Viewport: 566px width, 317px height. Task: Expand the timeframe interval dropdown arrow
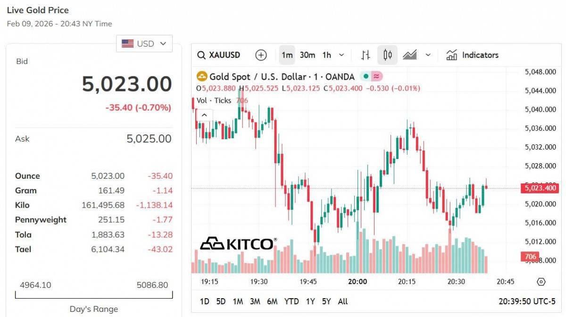point(341,55)
